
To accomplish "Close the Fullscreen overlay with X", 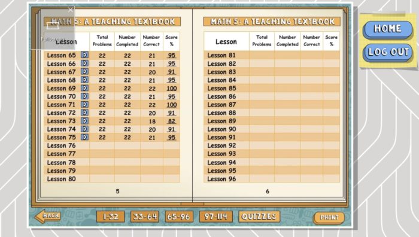I will [x=70, y=10].
